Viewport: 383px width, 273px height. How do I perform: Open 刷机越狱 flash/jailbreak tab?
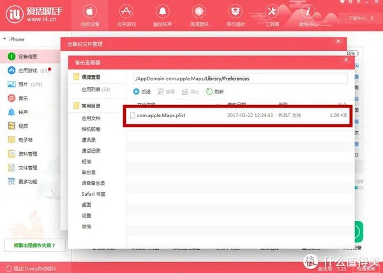(235, 15)
